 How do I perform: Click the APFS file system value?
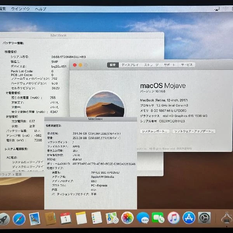76,147
